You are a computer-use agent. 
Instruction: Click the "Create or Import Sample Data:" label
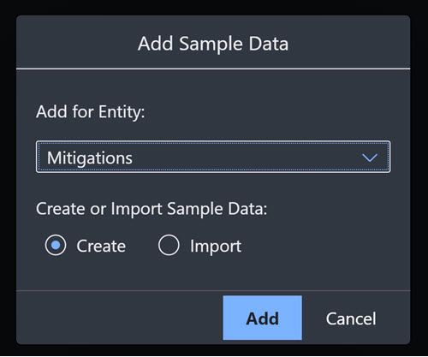(152, 209)
